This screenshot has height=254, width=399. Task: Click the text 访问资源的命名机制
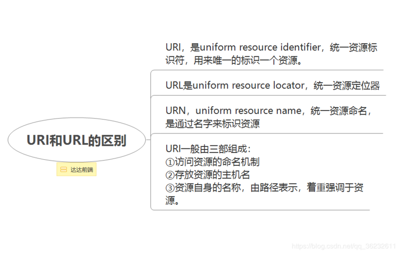[217, 162]
